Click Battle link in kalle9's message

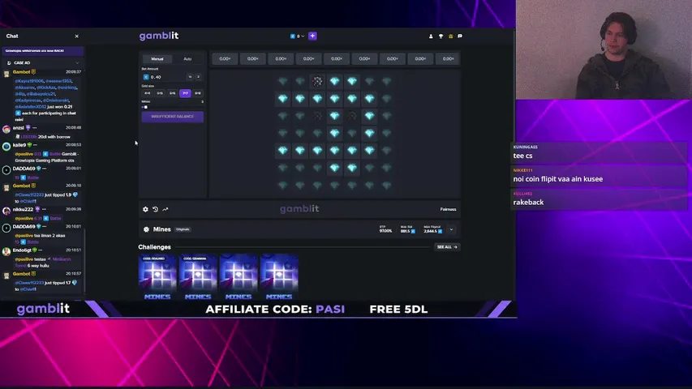click(x=54, y=154)
